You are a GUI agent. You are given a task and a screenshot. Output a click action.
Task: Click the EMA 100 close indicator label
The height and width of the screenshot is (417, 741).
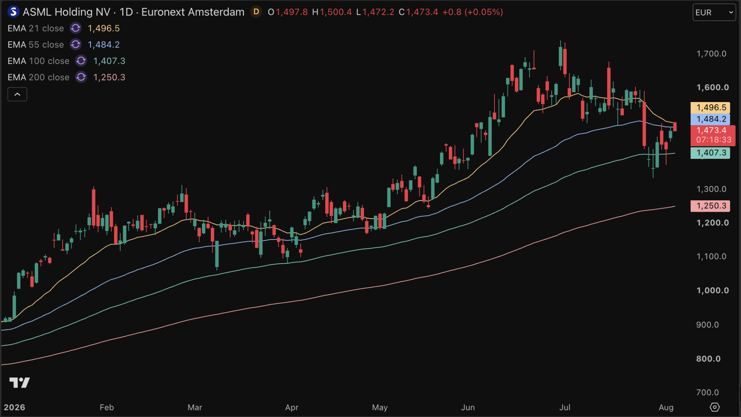click(x=38, y=61)
